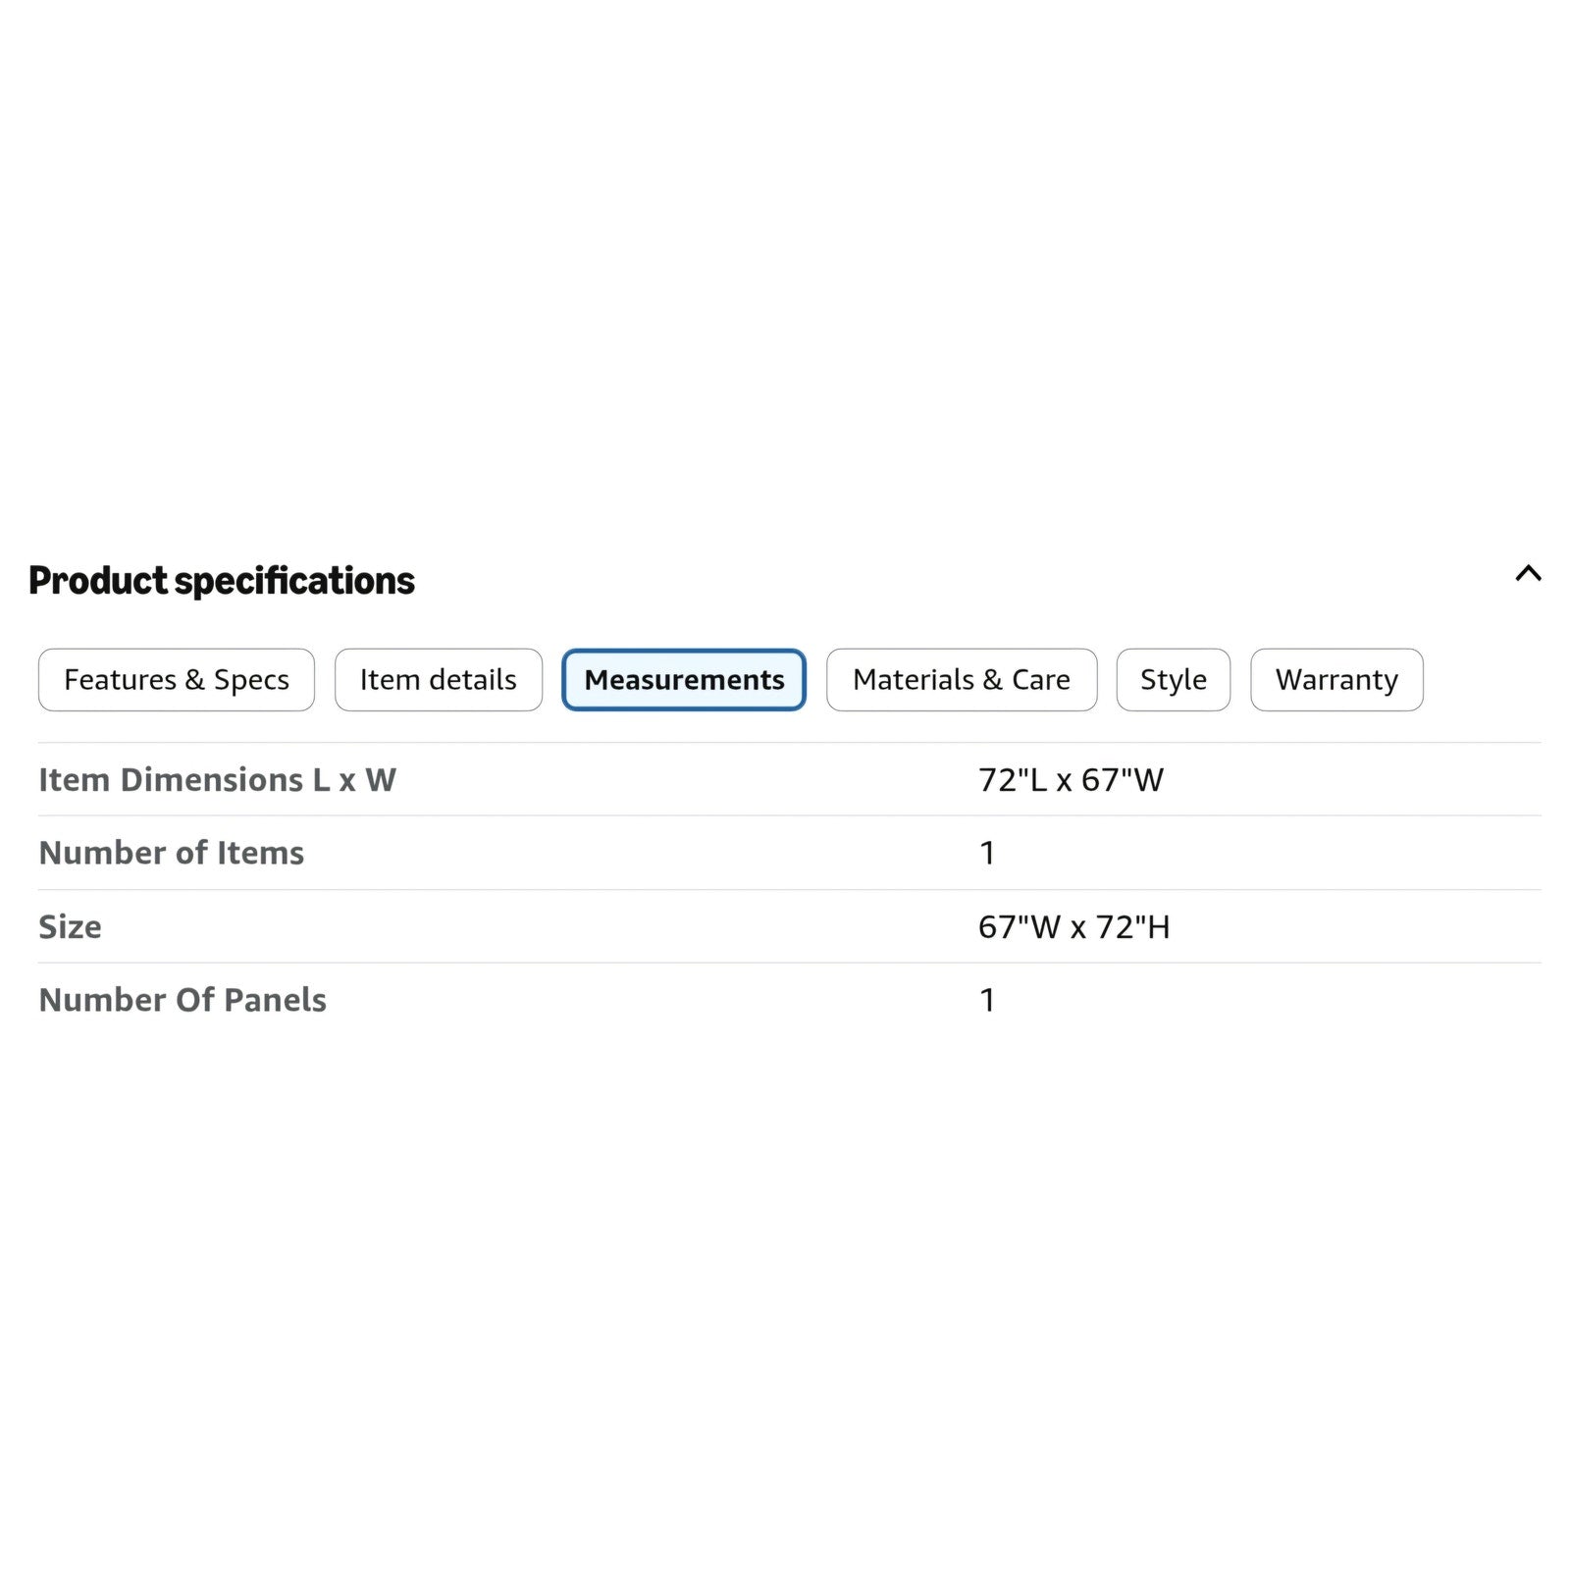Click the word specifications in the heading
Screen dimensions: 1570x1570
(x=294, y=581)
